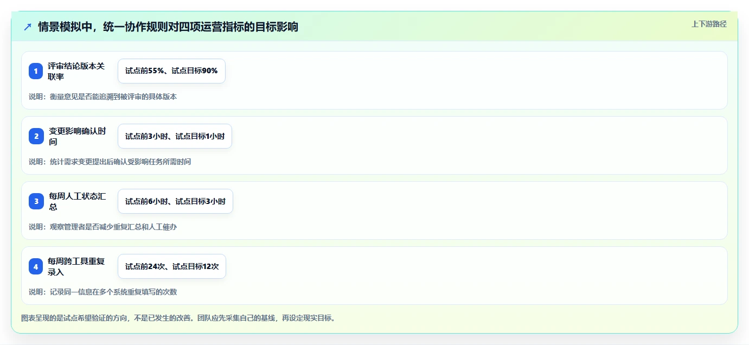Select the 试点前3小时、试点目标1小时 value chip
The image size is (749, 345).
[175, 136]
